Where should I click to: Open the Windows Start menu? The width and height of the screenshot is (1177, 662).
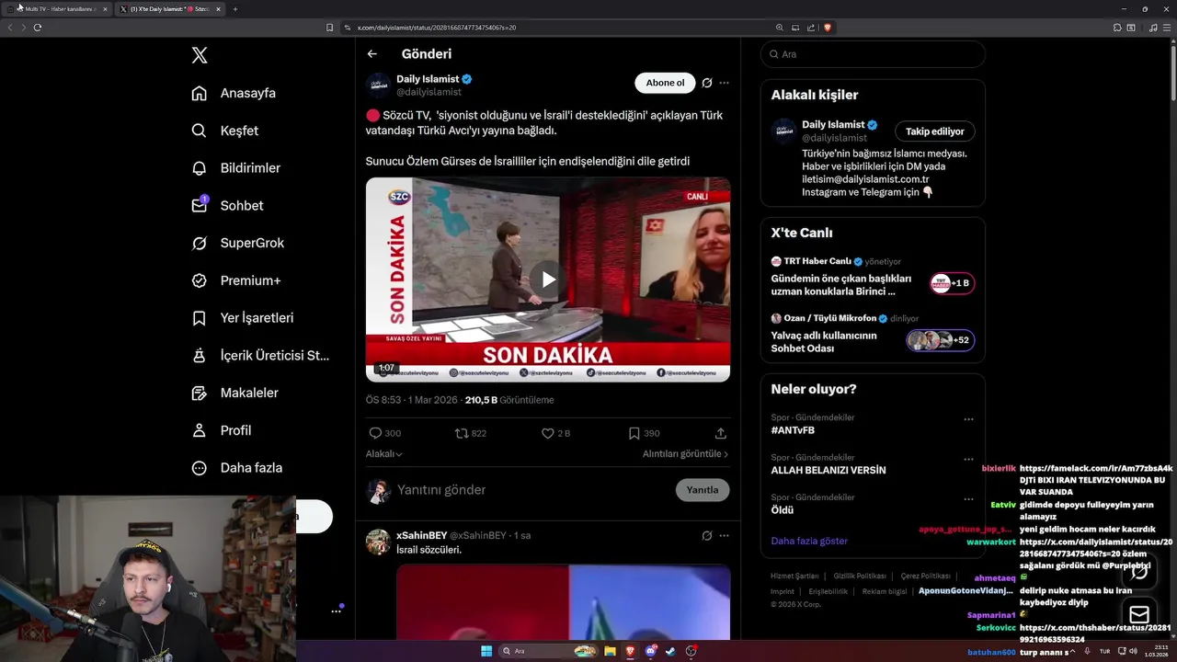pos(486,651)
